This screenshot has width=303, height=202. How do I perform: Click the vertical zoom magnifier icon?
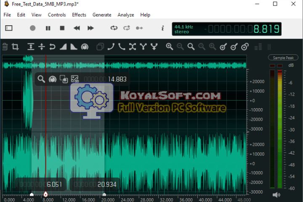[202, 47]
